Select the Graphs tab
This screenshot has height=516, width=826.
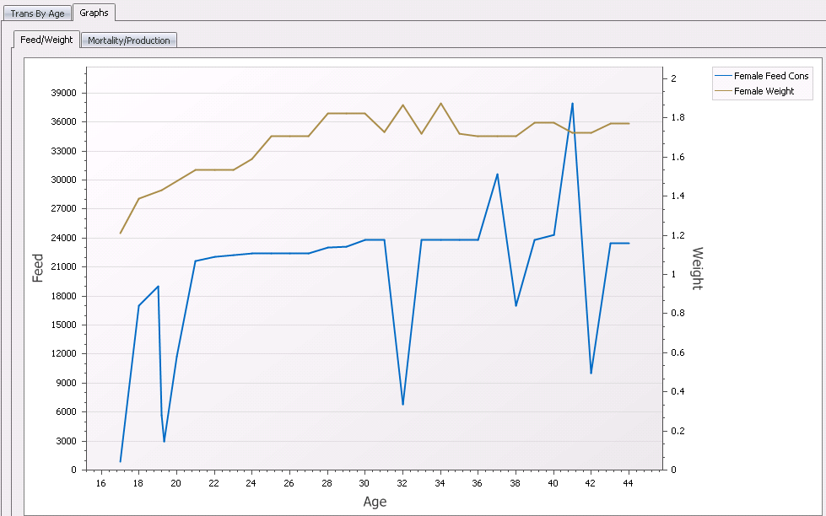[x=94, y=13]
